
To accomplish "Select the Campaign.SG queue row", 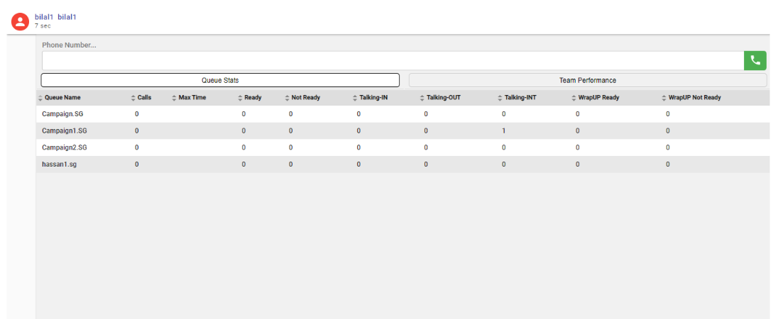I will tap(62, 113).
